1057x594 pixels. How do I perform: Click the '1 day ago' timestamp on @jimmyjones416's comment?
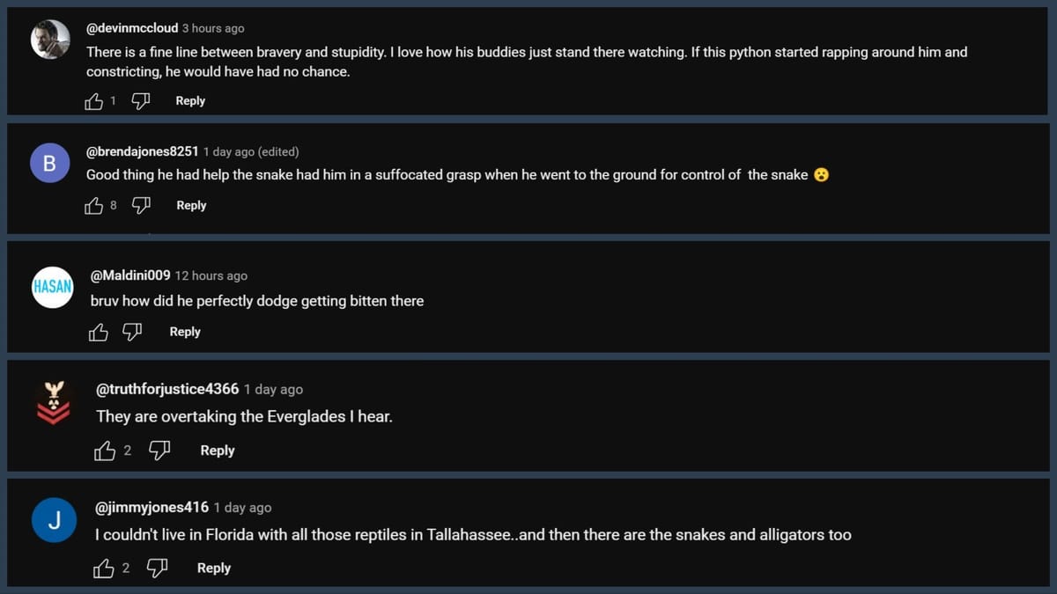(x=242, y=508)
